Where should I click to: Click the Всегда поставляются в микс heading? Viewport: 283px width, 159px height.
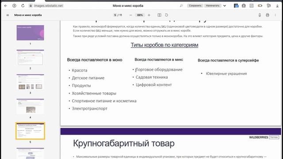pos(159,60)
